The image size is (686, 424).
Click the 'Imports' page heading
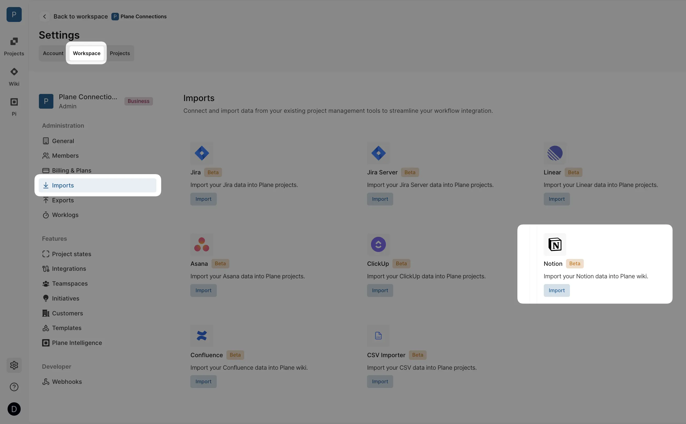click(199, 98)
